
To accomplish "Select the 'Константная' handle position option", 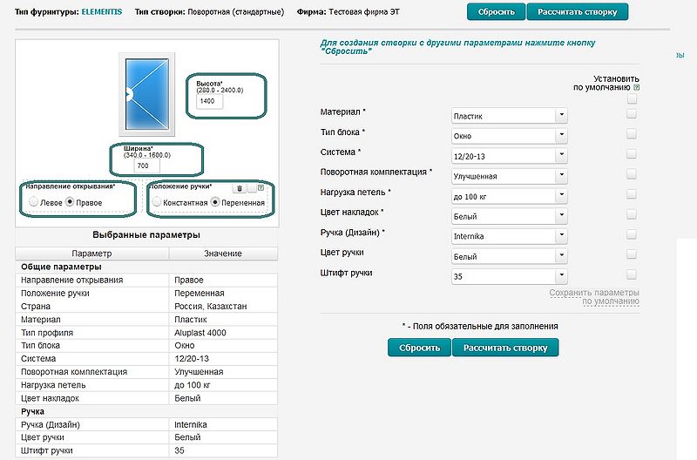I will [x=157, y=202].
